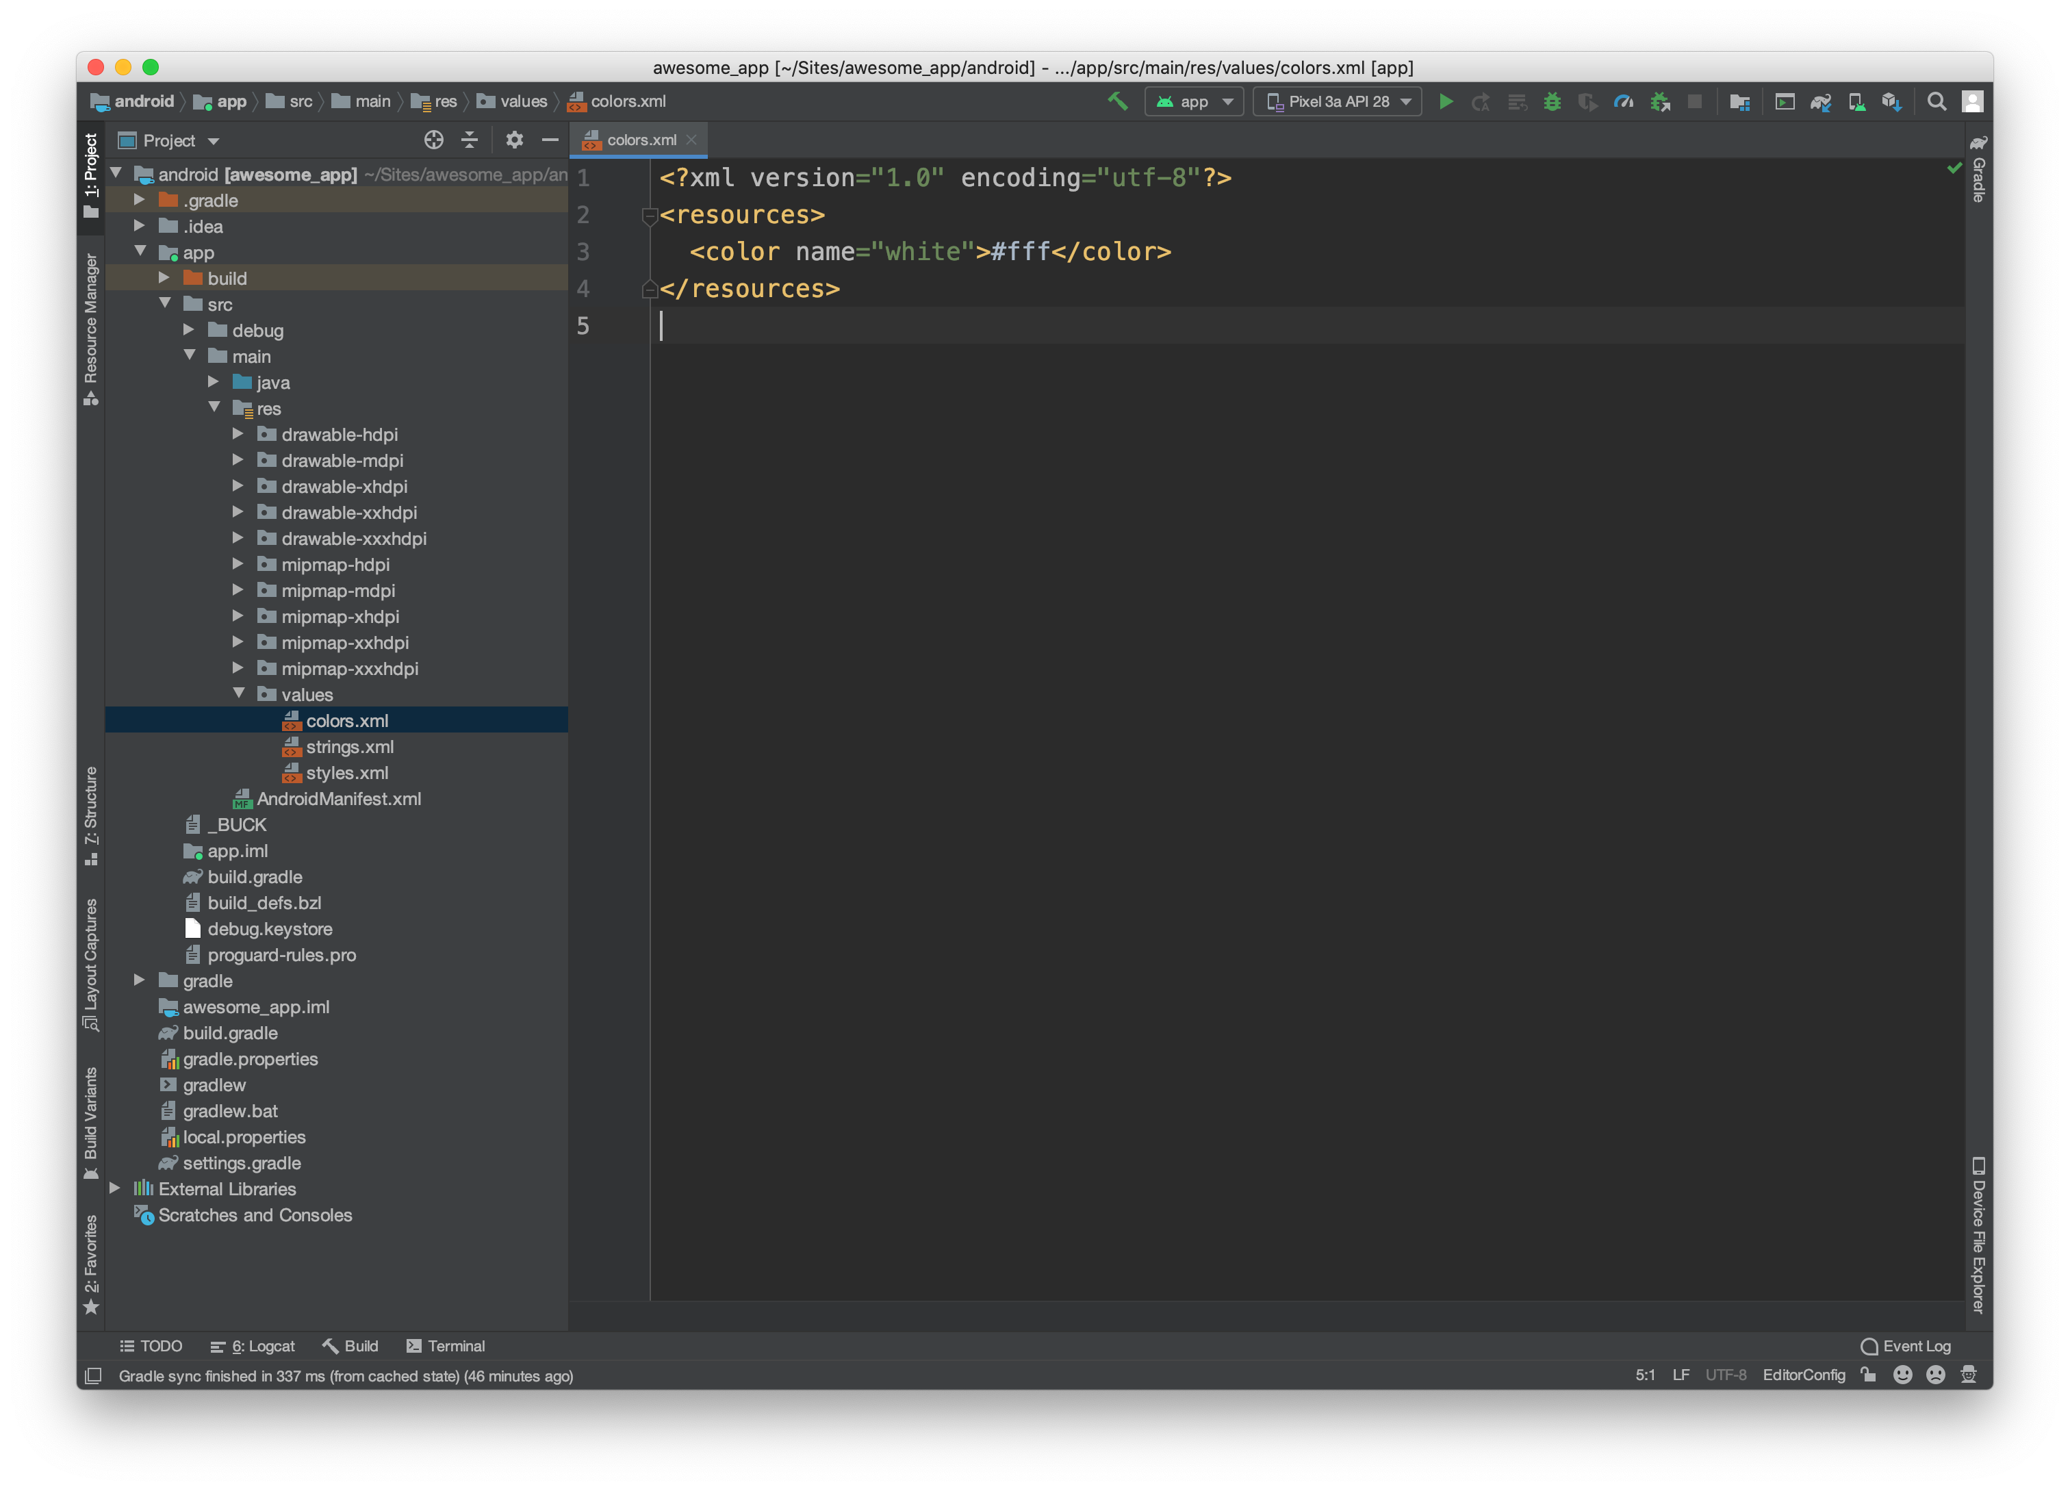Screen dimensions: 2070x1491
Task: Open the profiler gauge icon
Action: pos(1624,101)
